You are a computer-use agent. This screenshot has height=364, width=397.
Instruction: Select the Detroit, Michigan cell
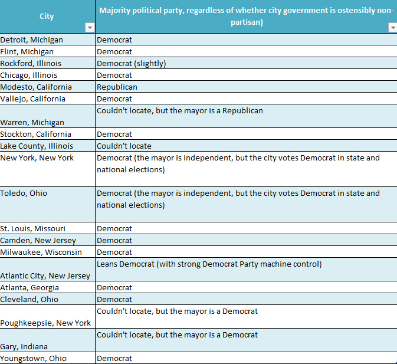coord(47,40)
